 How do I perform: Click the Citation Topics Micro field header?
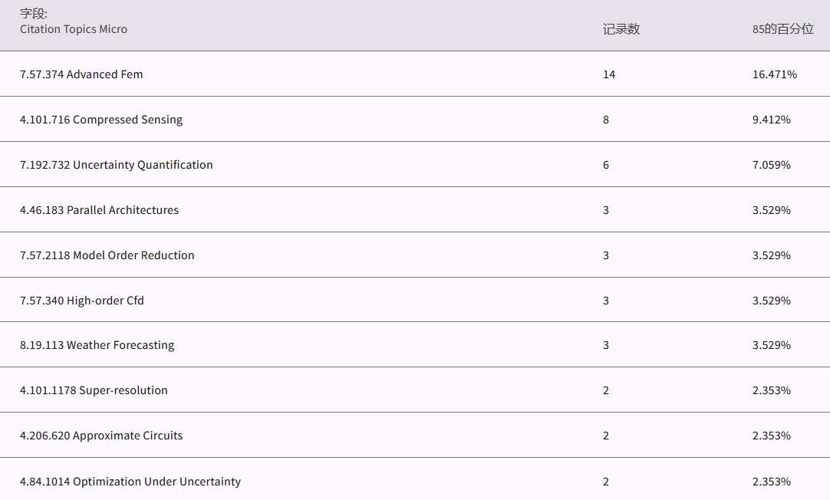pos(74,29)
